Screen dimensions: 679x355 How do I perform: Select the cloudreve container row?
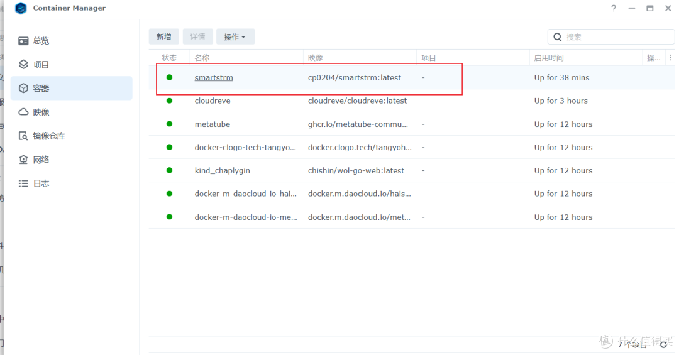coord(411,101)
